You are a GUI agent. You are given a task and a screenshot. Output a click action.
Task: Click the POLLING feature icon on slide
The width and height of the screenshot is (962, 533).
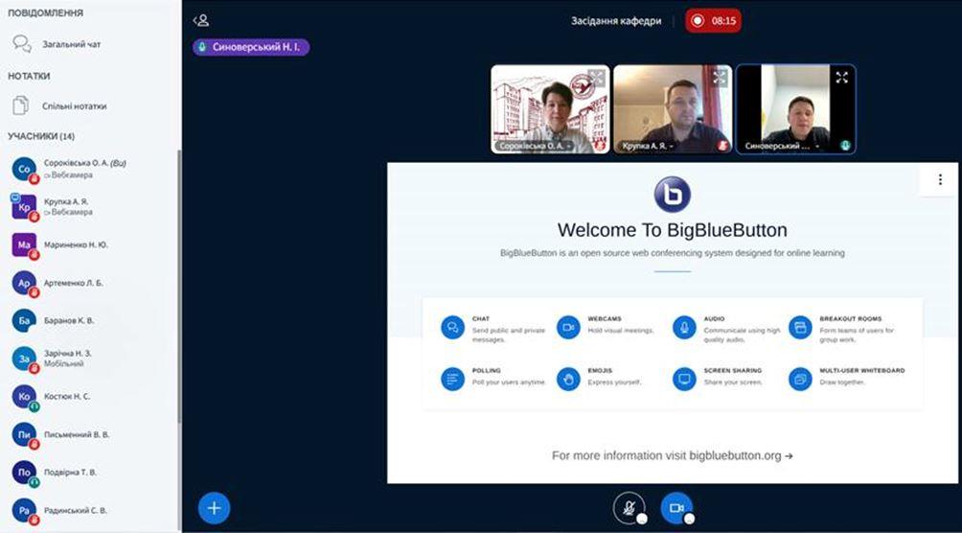(453, 379)
